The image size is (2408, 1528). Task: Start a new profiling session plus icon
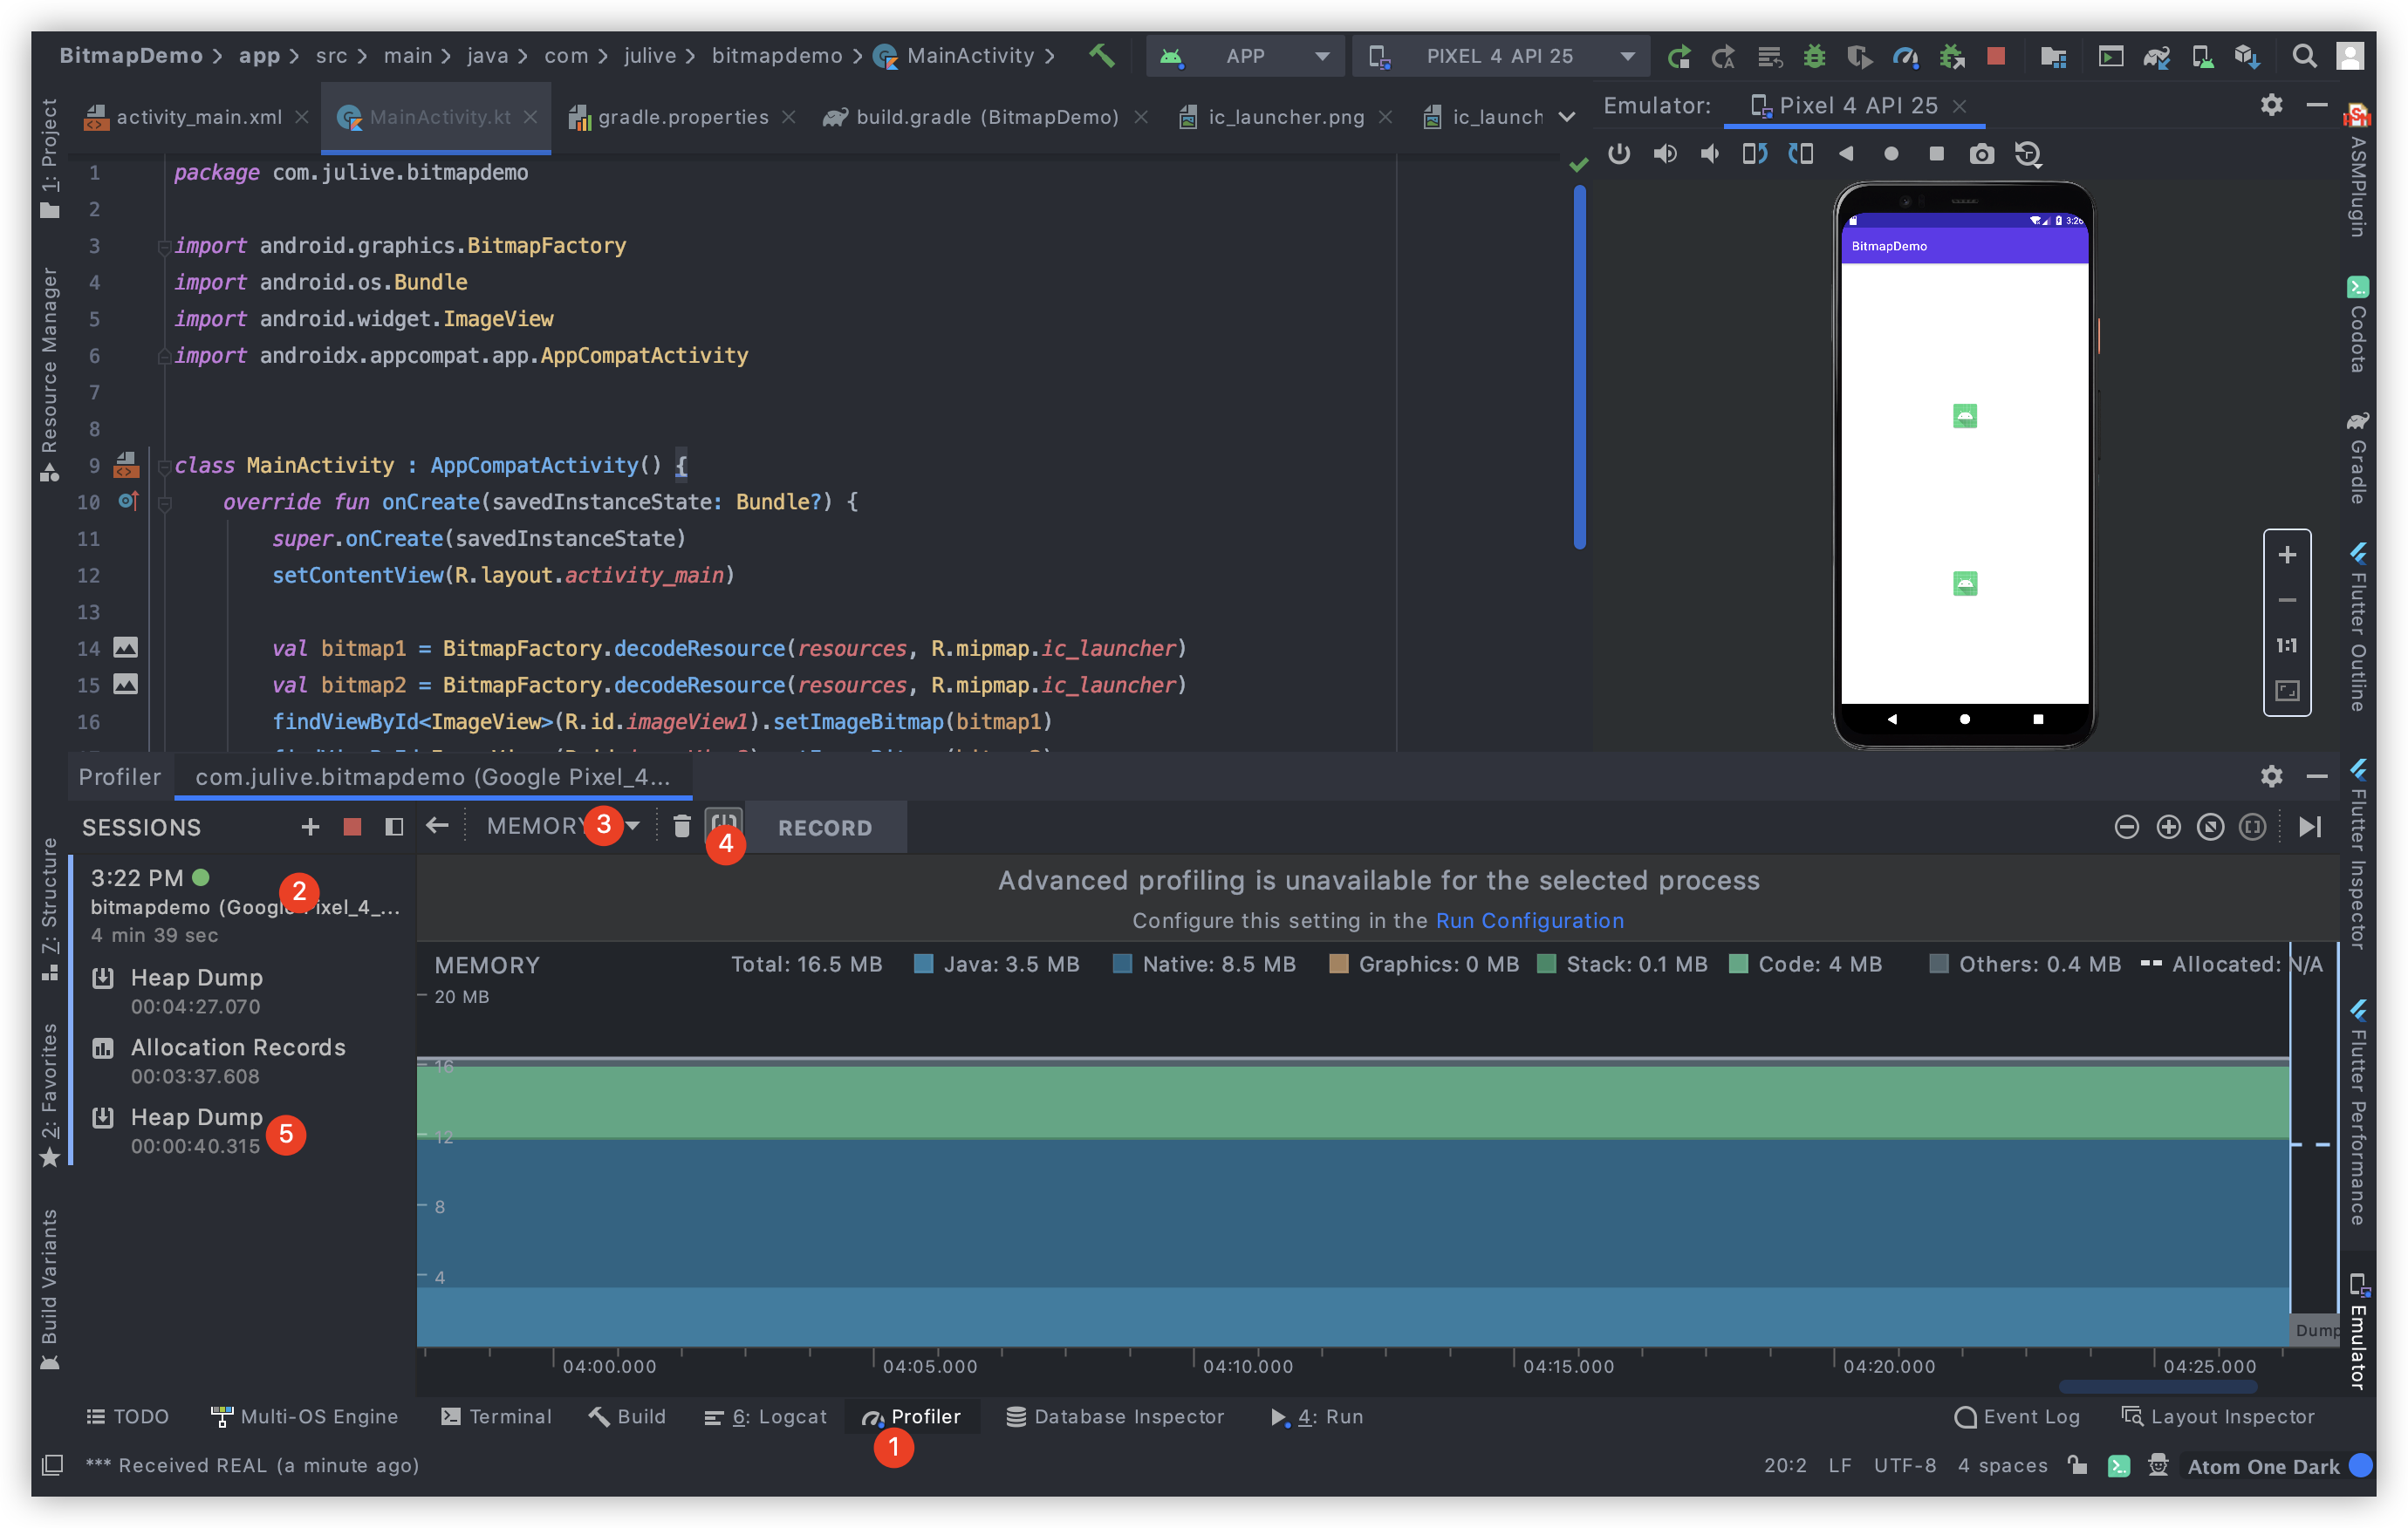click(x=310, y=827)
